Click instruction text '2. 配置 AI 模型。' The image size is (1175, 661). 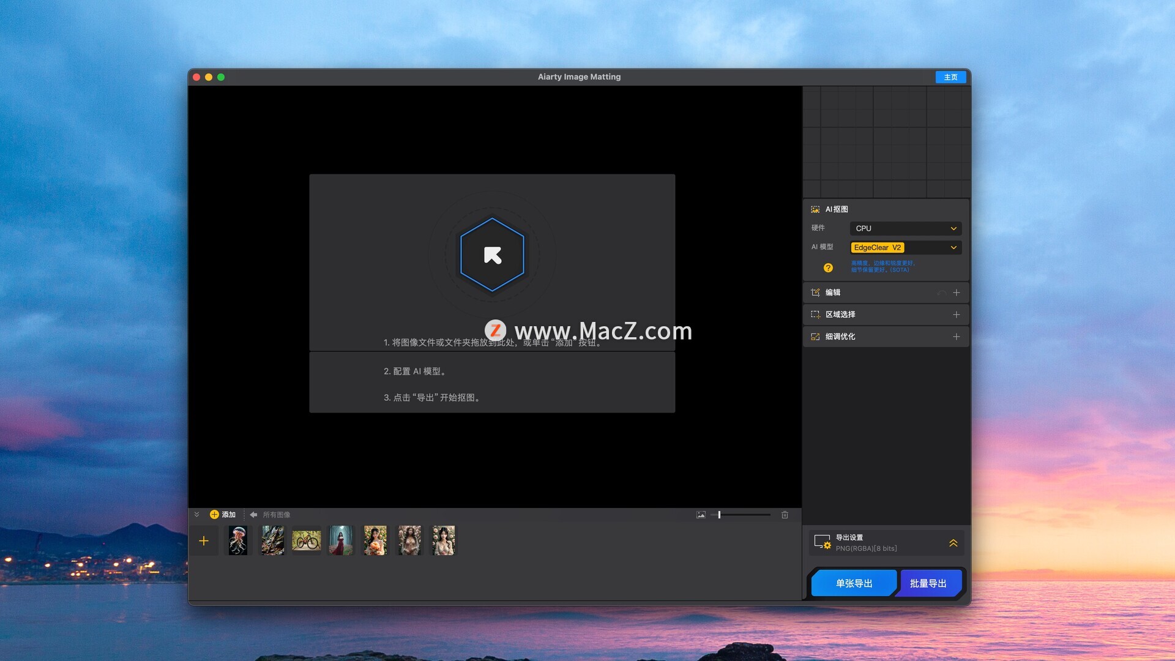coord(416,372)
